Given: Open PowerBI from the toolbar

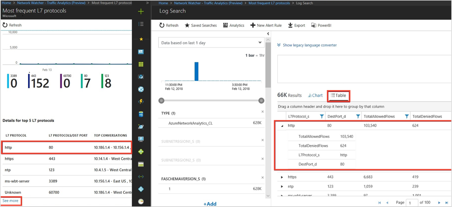Looking at the screenshot, I should pos(321,26).
